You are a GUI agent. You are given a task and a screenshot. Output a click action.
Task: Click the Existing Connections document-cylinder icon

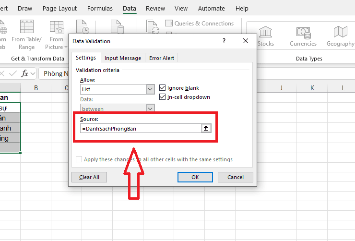tap(117, 27)
